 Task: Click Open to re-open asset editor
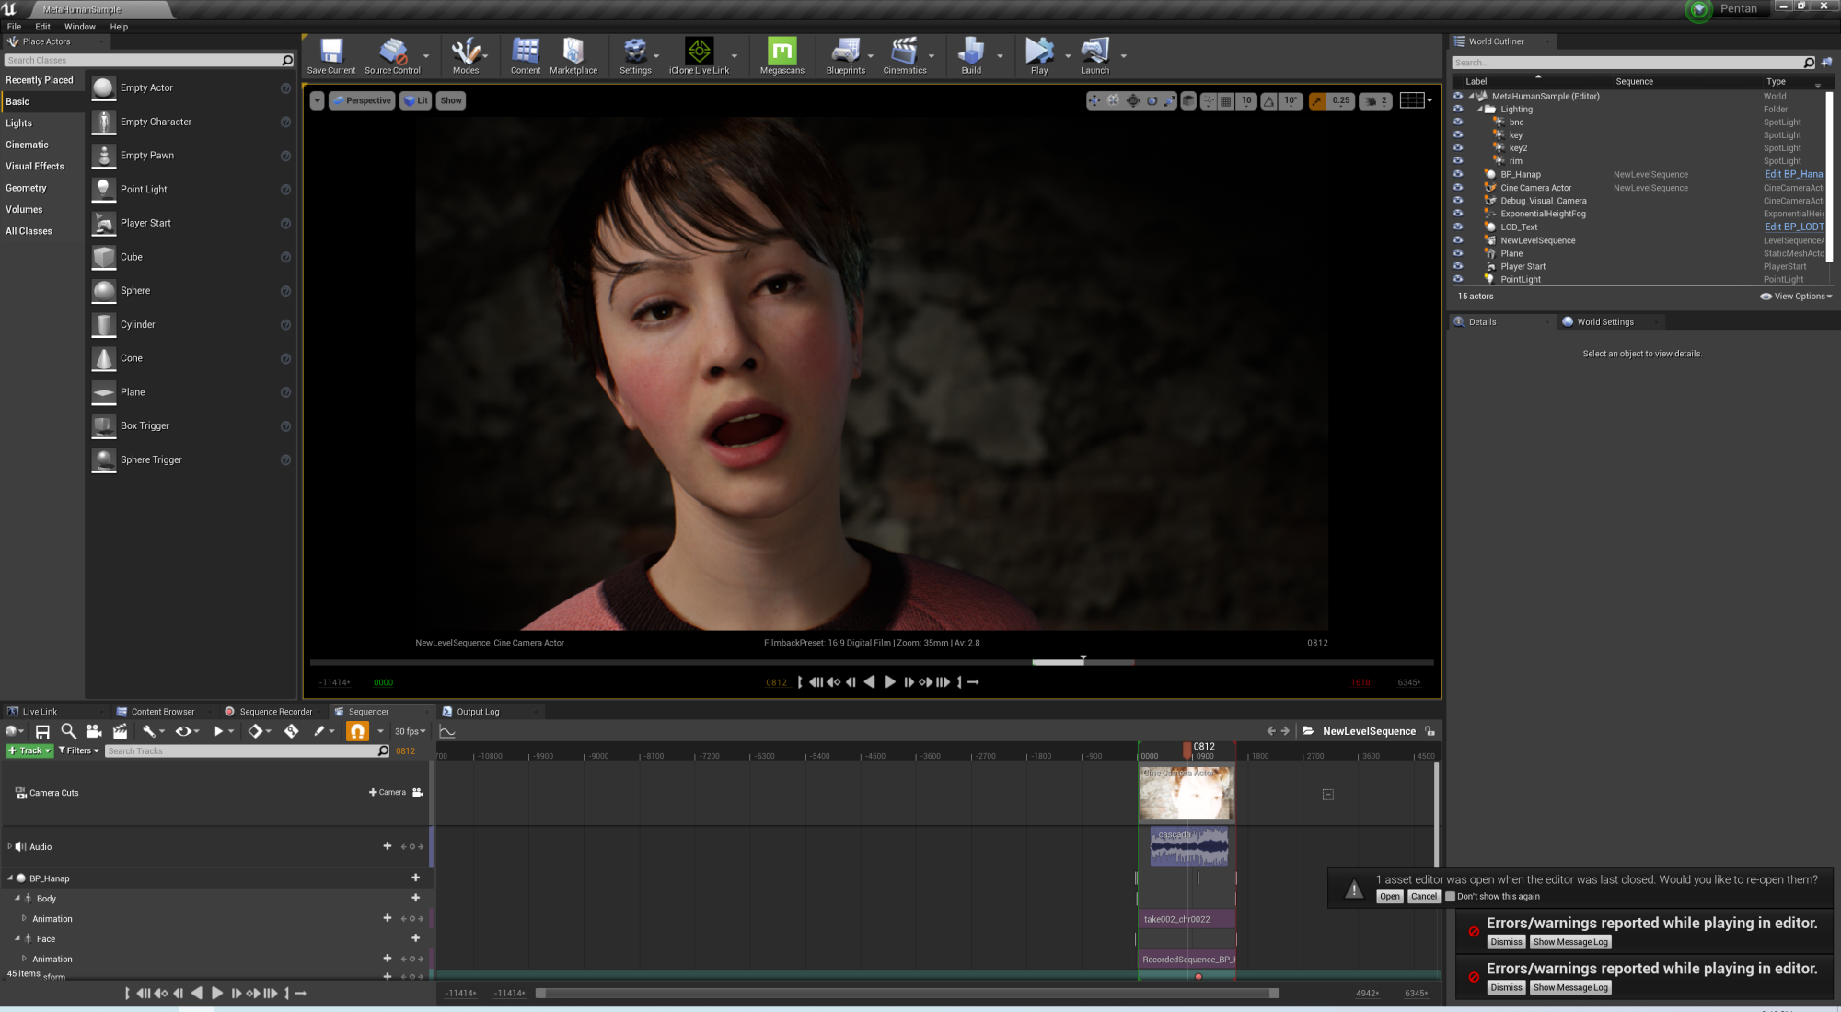coord(1390,897)
